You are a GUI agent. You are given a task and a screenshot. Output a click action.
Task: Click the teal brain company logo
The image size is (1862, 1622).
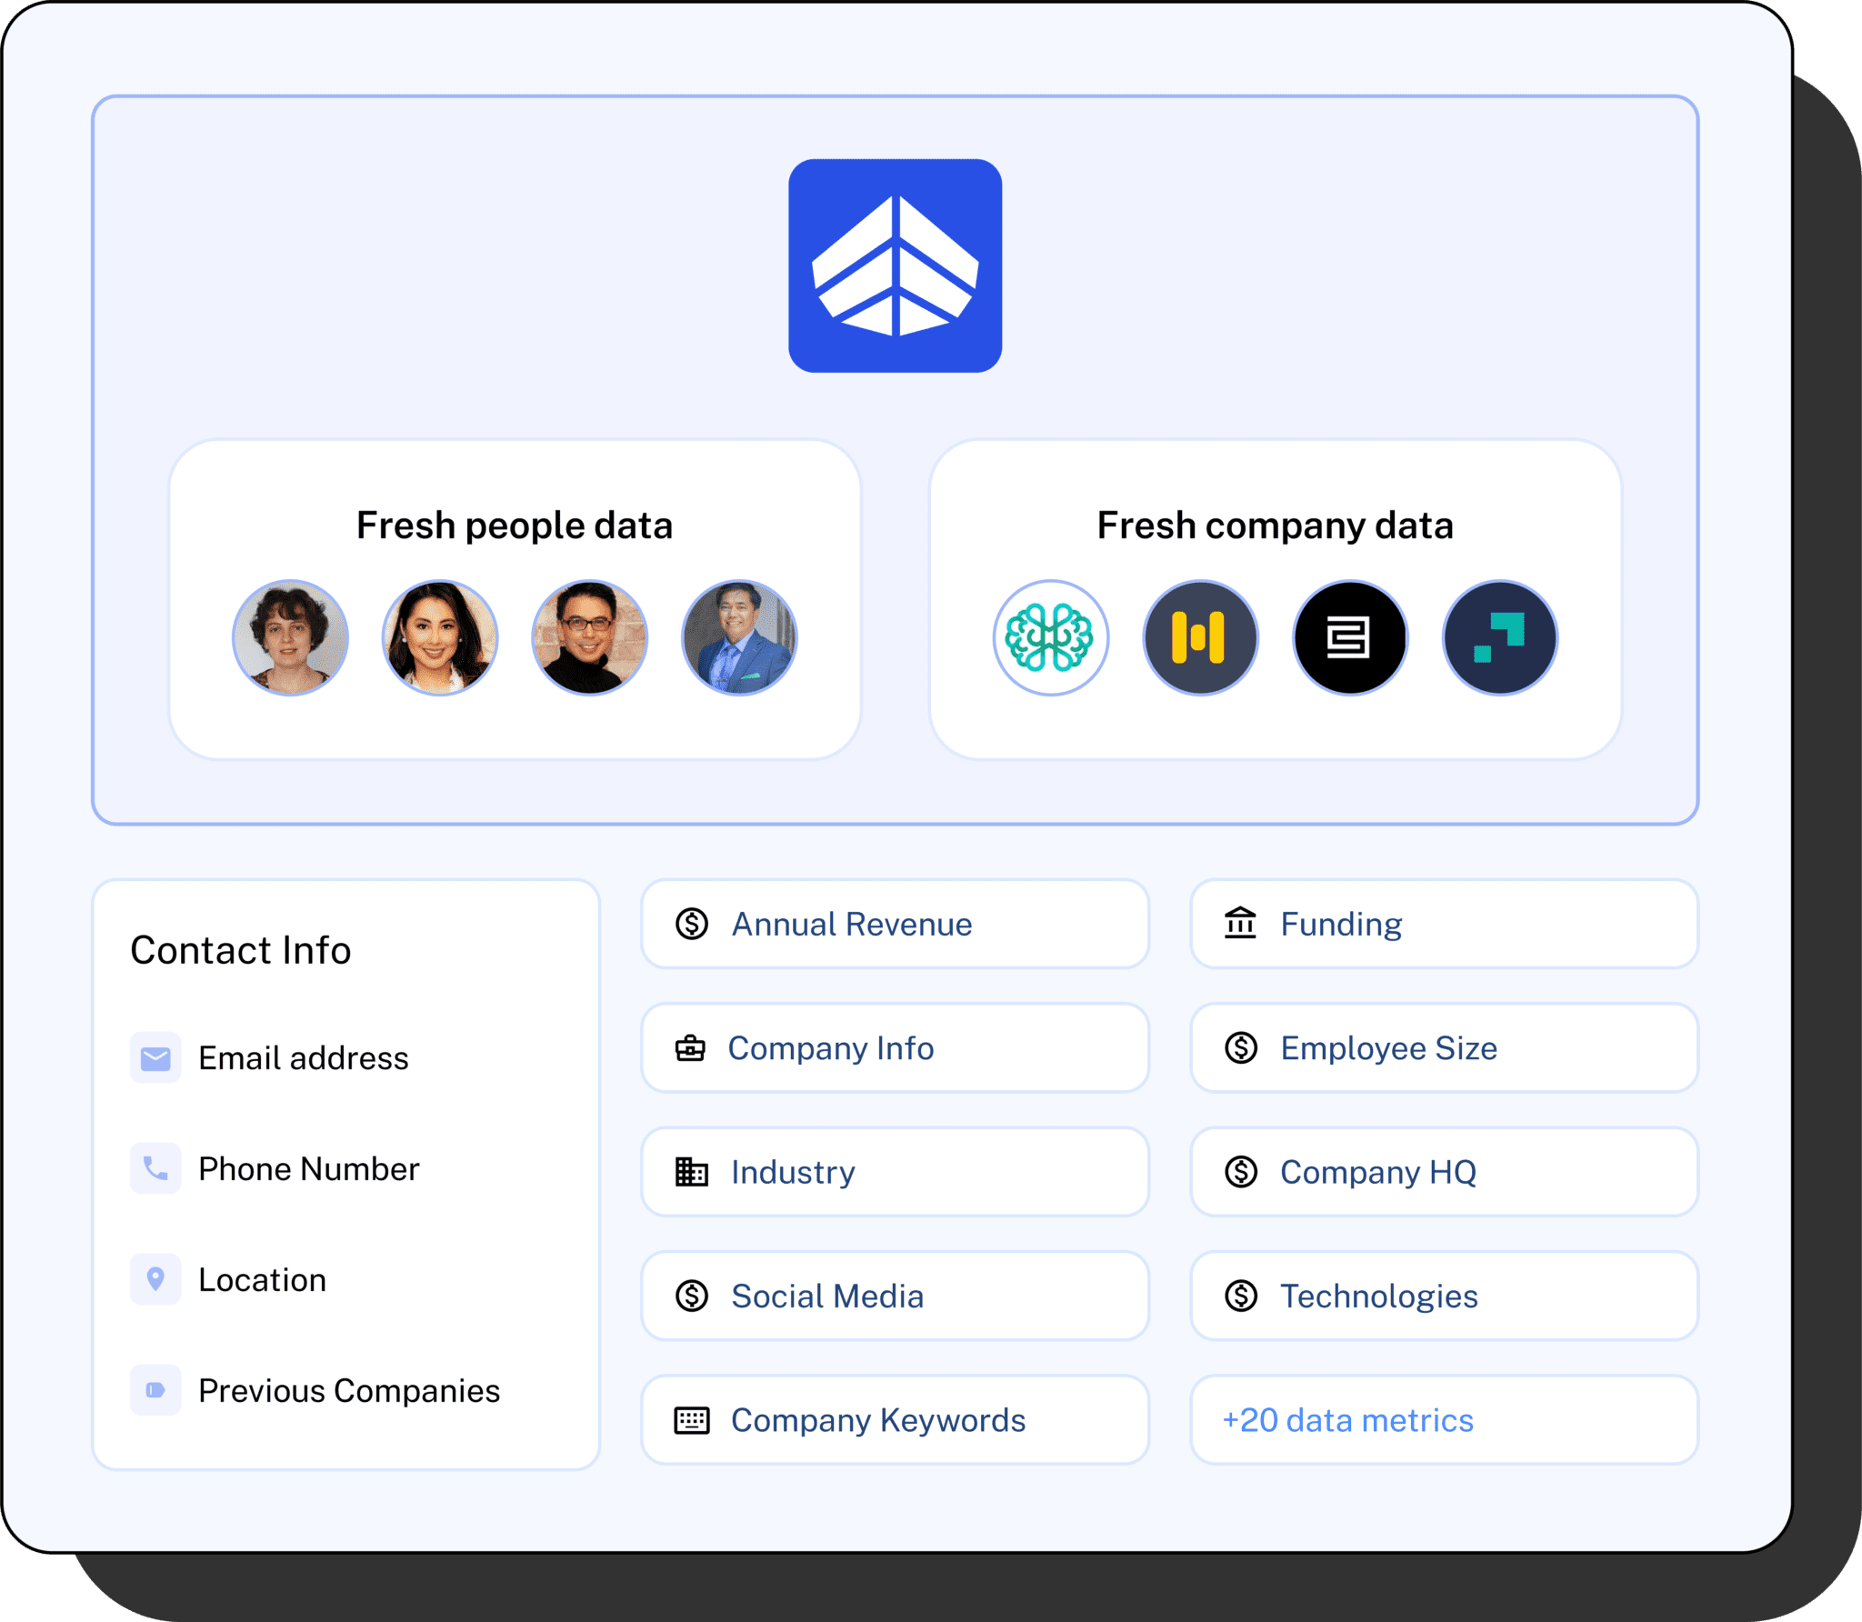point(1051,638)
